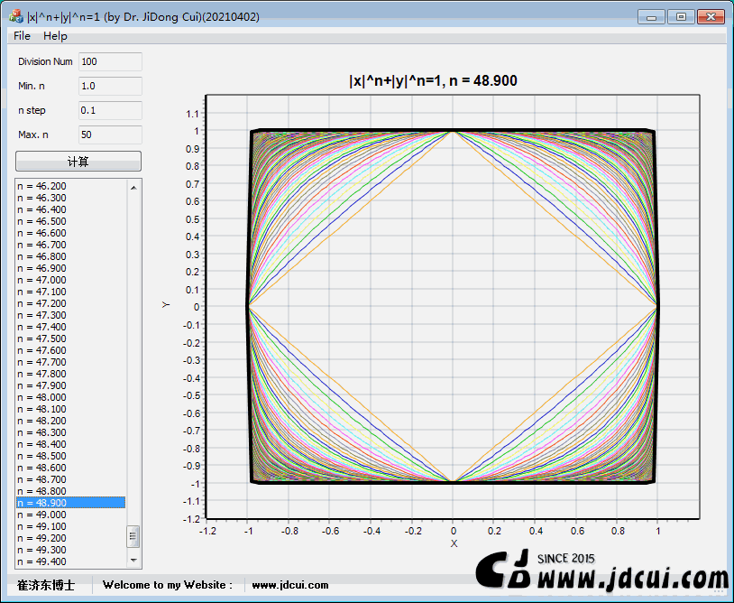Select list entry n = 48.100
734x603 pixels.
point(70,409)
